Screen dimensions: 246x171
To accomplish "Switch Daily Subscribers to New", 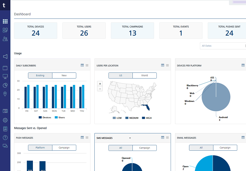I will (64, 75).
